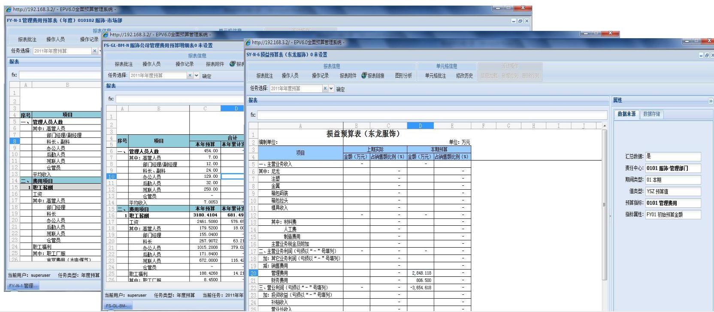This screenshot has height=312, width=714.
Task: Open the task selection dropdown in the front window
Action: (331, 88)
